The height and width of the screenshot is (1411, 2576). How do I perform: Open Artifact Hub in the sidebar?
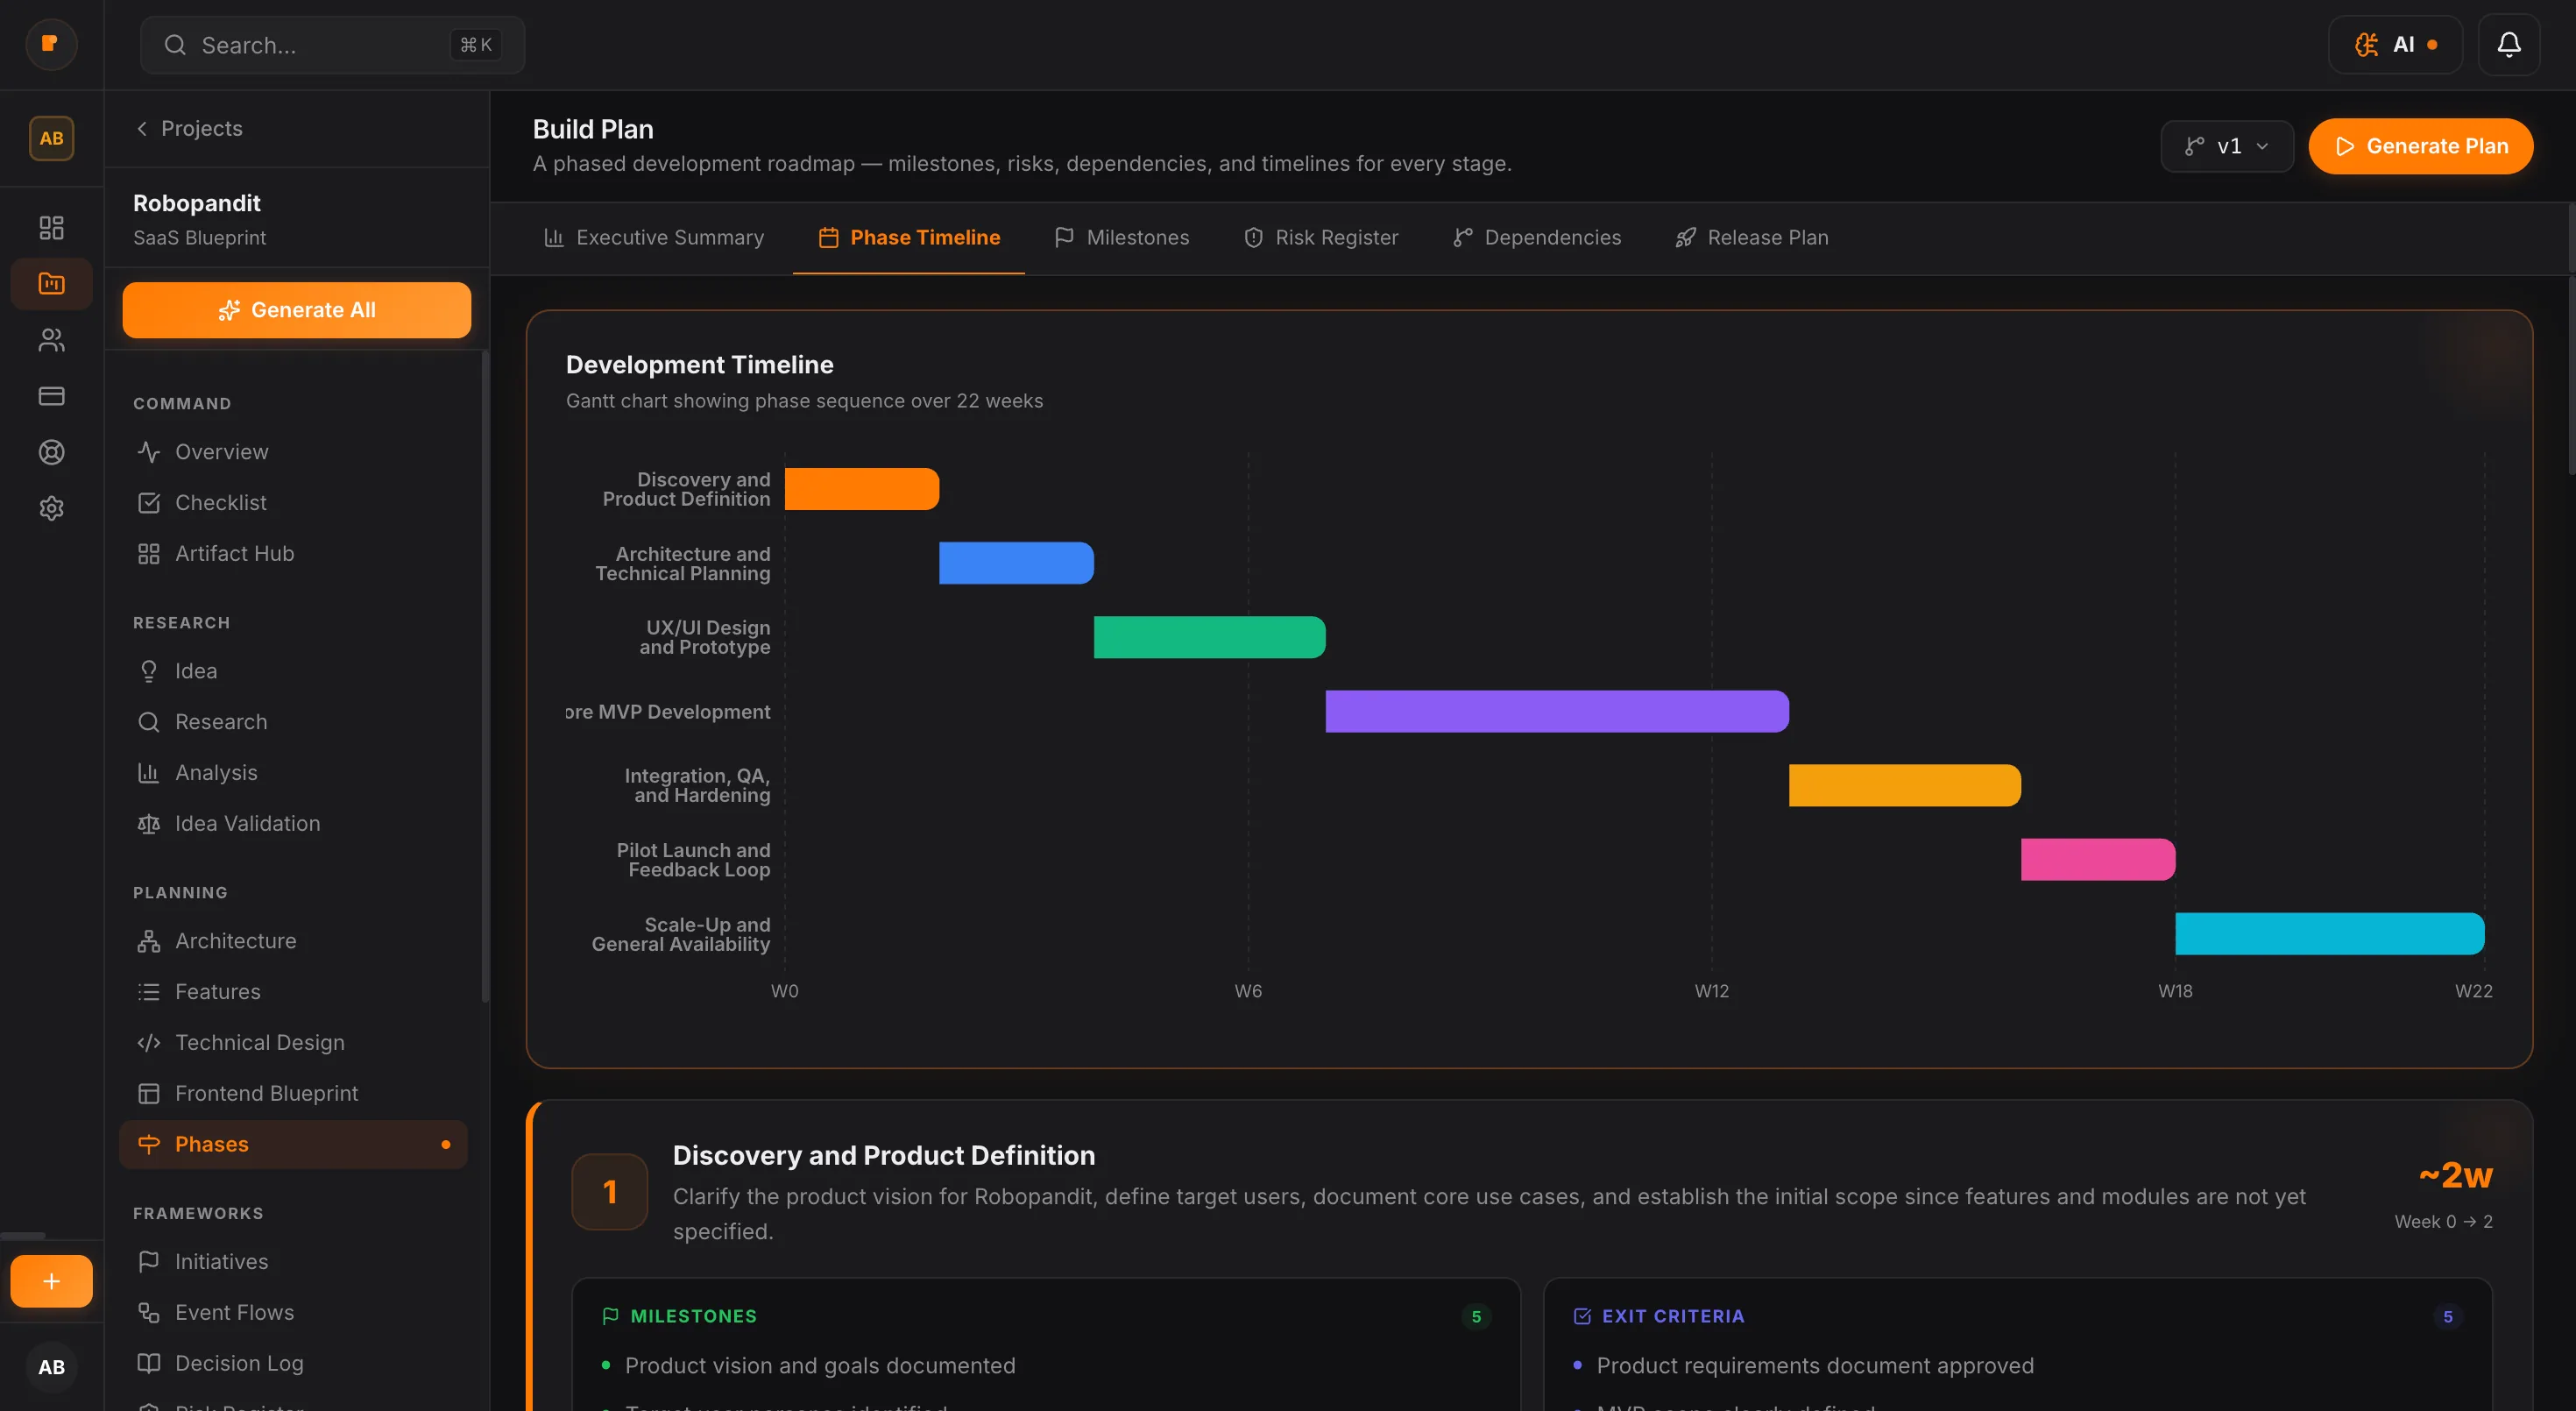coord(293,553)
